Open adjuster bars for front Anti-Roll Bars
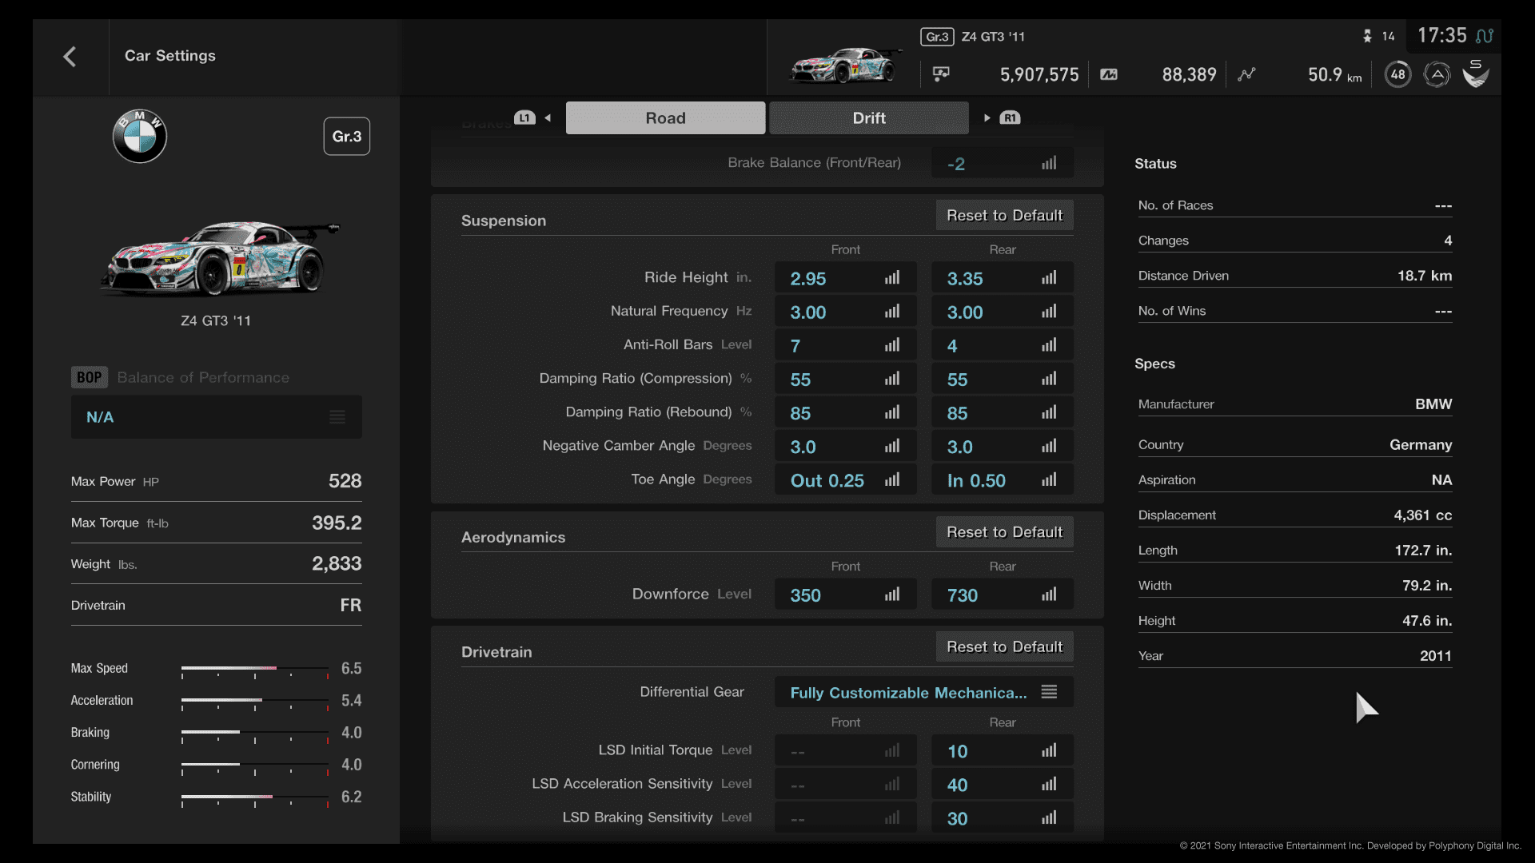1535x863 pixels. tap(892, 345)
